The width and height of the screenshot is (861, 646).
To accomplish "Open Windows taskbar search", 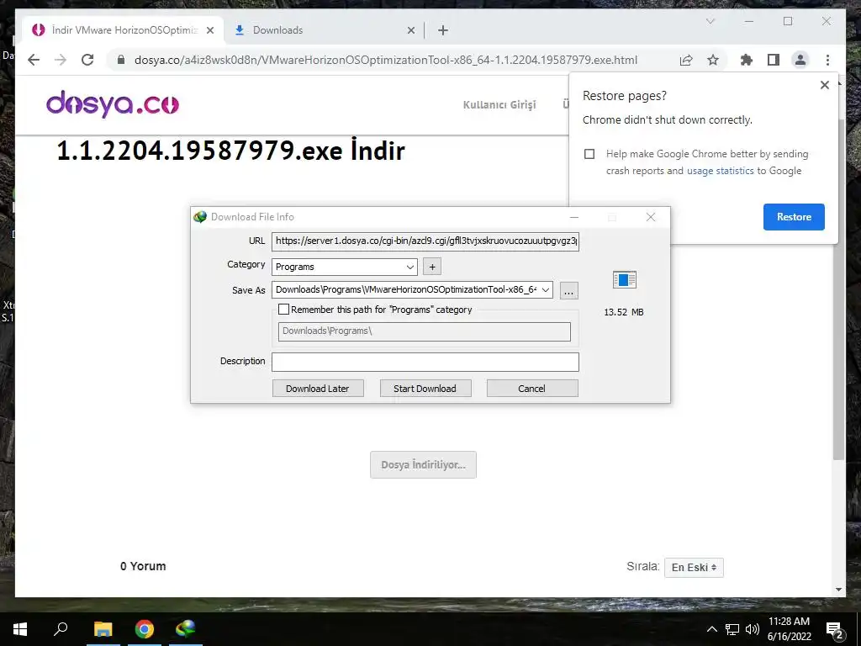I will click(61, 629).
